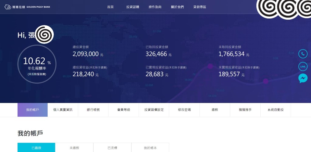Open the 我的帳本 sub-tab
311x152 pixels.
pyautogui.click(x=150, y=148)
